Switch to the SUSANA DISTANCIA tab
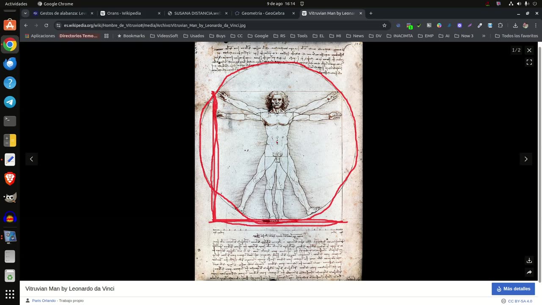This screenshot has height=305, width=542. tap(197, 13)
